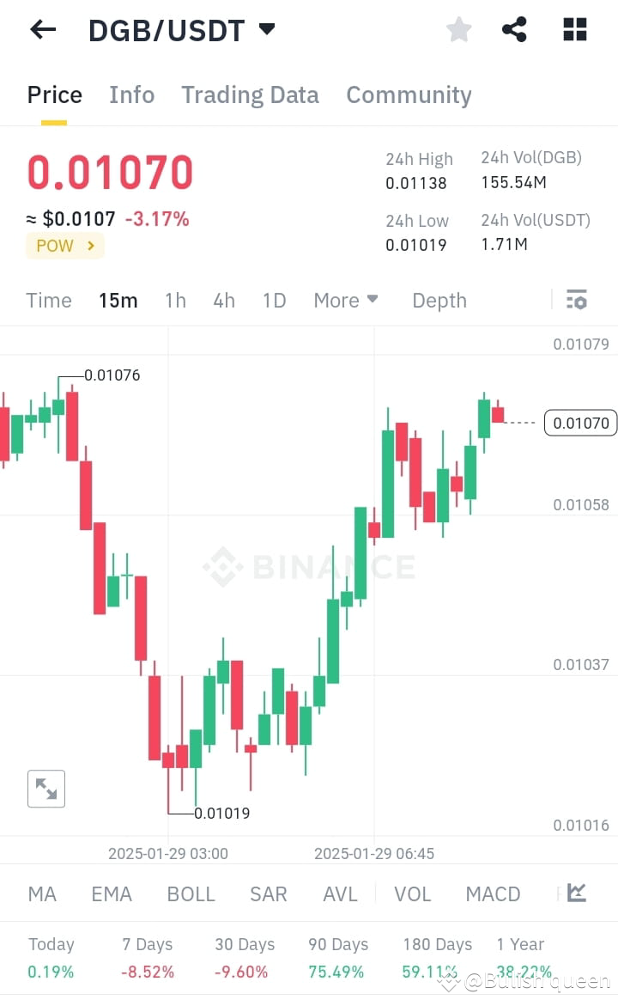
Task: Switch to Depth chart view
Action: click(x=439, y=300)
